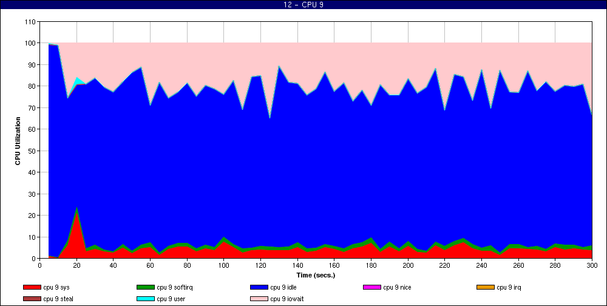This screenshot has height=306, width=607.
Task: Select the 'cpu 9 sys' legend label
Action: (x=56, y=287)
